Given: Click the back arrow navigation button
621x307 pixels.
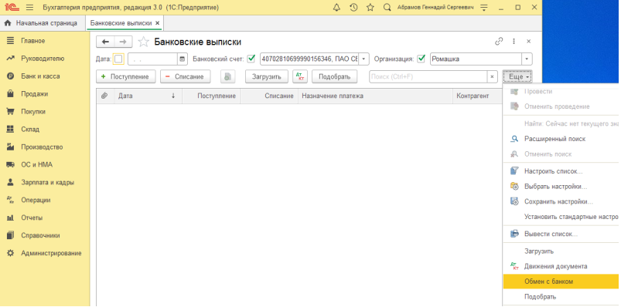Looking at the screenshot, I should coord(105,42).
